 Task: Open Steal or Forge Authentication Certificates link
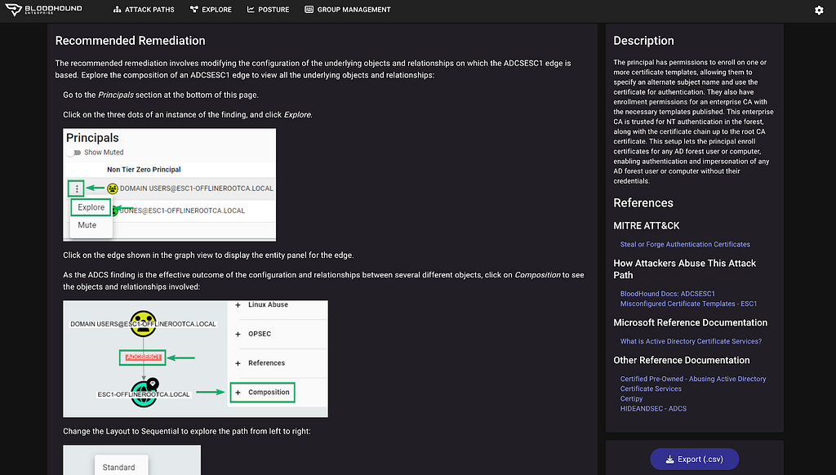pyautogui.click(x=685, y=244)
